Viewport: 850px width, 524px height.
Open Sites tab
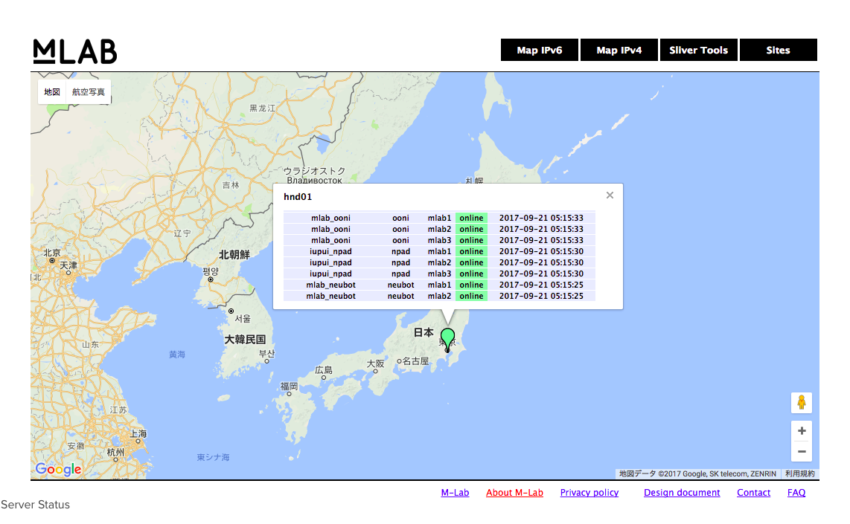coord(778,50)
